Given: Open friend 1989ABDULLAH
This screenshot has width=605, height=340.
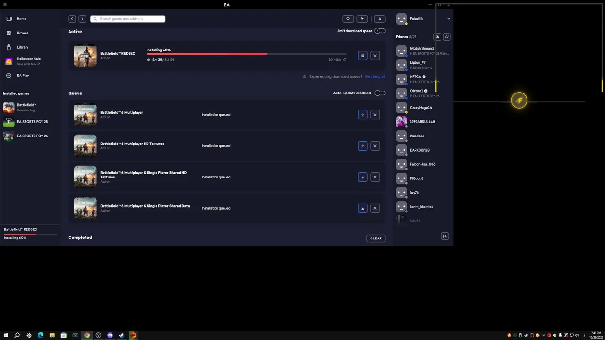Looking at the screenshot, I should tap(423, 122).
